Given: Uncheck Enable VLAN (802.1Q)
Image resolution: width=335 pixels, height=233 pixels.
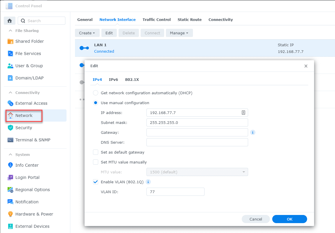Looking at the screenshot, I should 96,182.
